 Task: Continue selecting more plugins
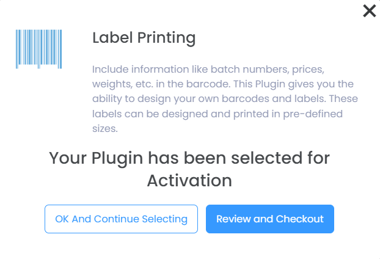121,219
